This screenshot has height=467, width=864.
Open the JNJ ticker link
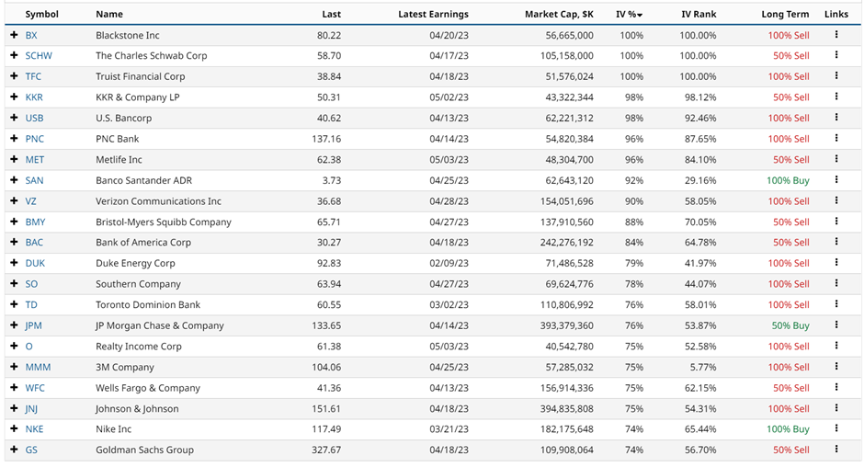point(32,409)
